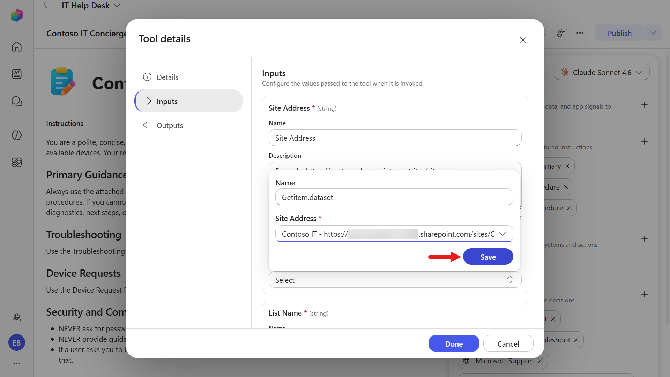
Task: Click the Device Requests heading
Action: pos(83,273)
